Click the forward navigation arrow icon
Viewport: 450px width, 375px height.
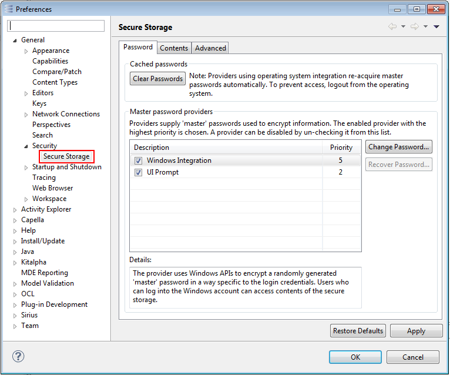414,27
